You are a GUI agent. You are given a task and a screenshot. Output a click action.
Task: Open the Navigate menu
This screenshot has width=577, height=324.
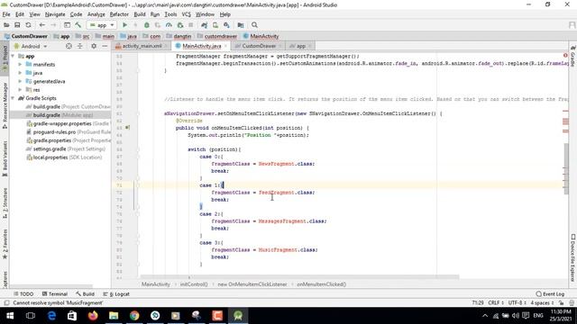coord(55,14)
